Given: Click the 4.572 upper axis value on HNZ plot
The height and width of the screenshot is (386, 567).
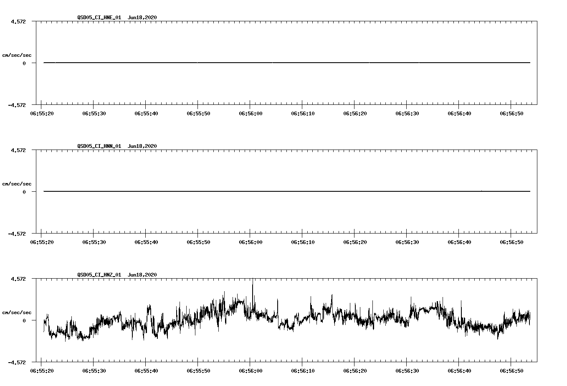Looking at the screenshot, I should (18, 279).
